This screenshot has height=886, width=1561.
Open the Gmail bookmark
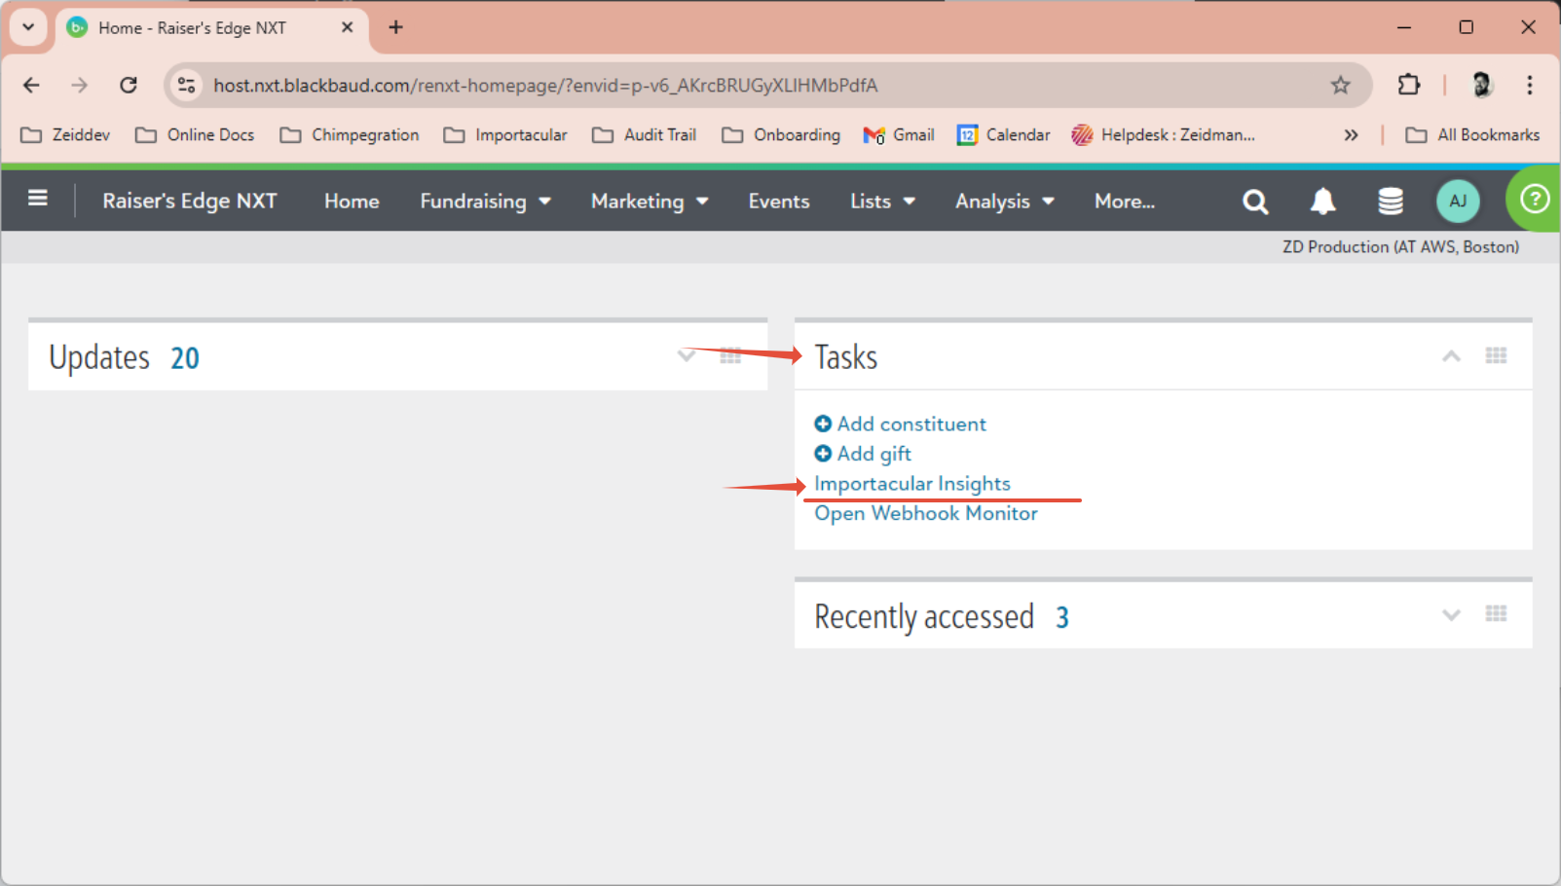tap(899, 135)
